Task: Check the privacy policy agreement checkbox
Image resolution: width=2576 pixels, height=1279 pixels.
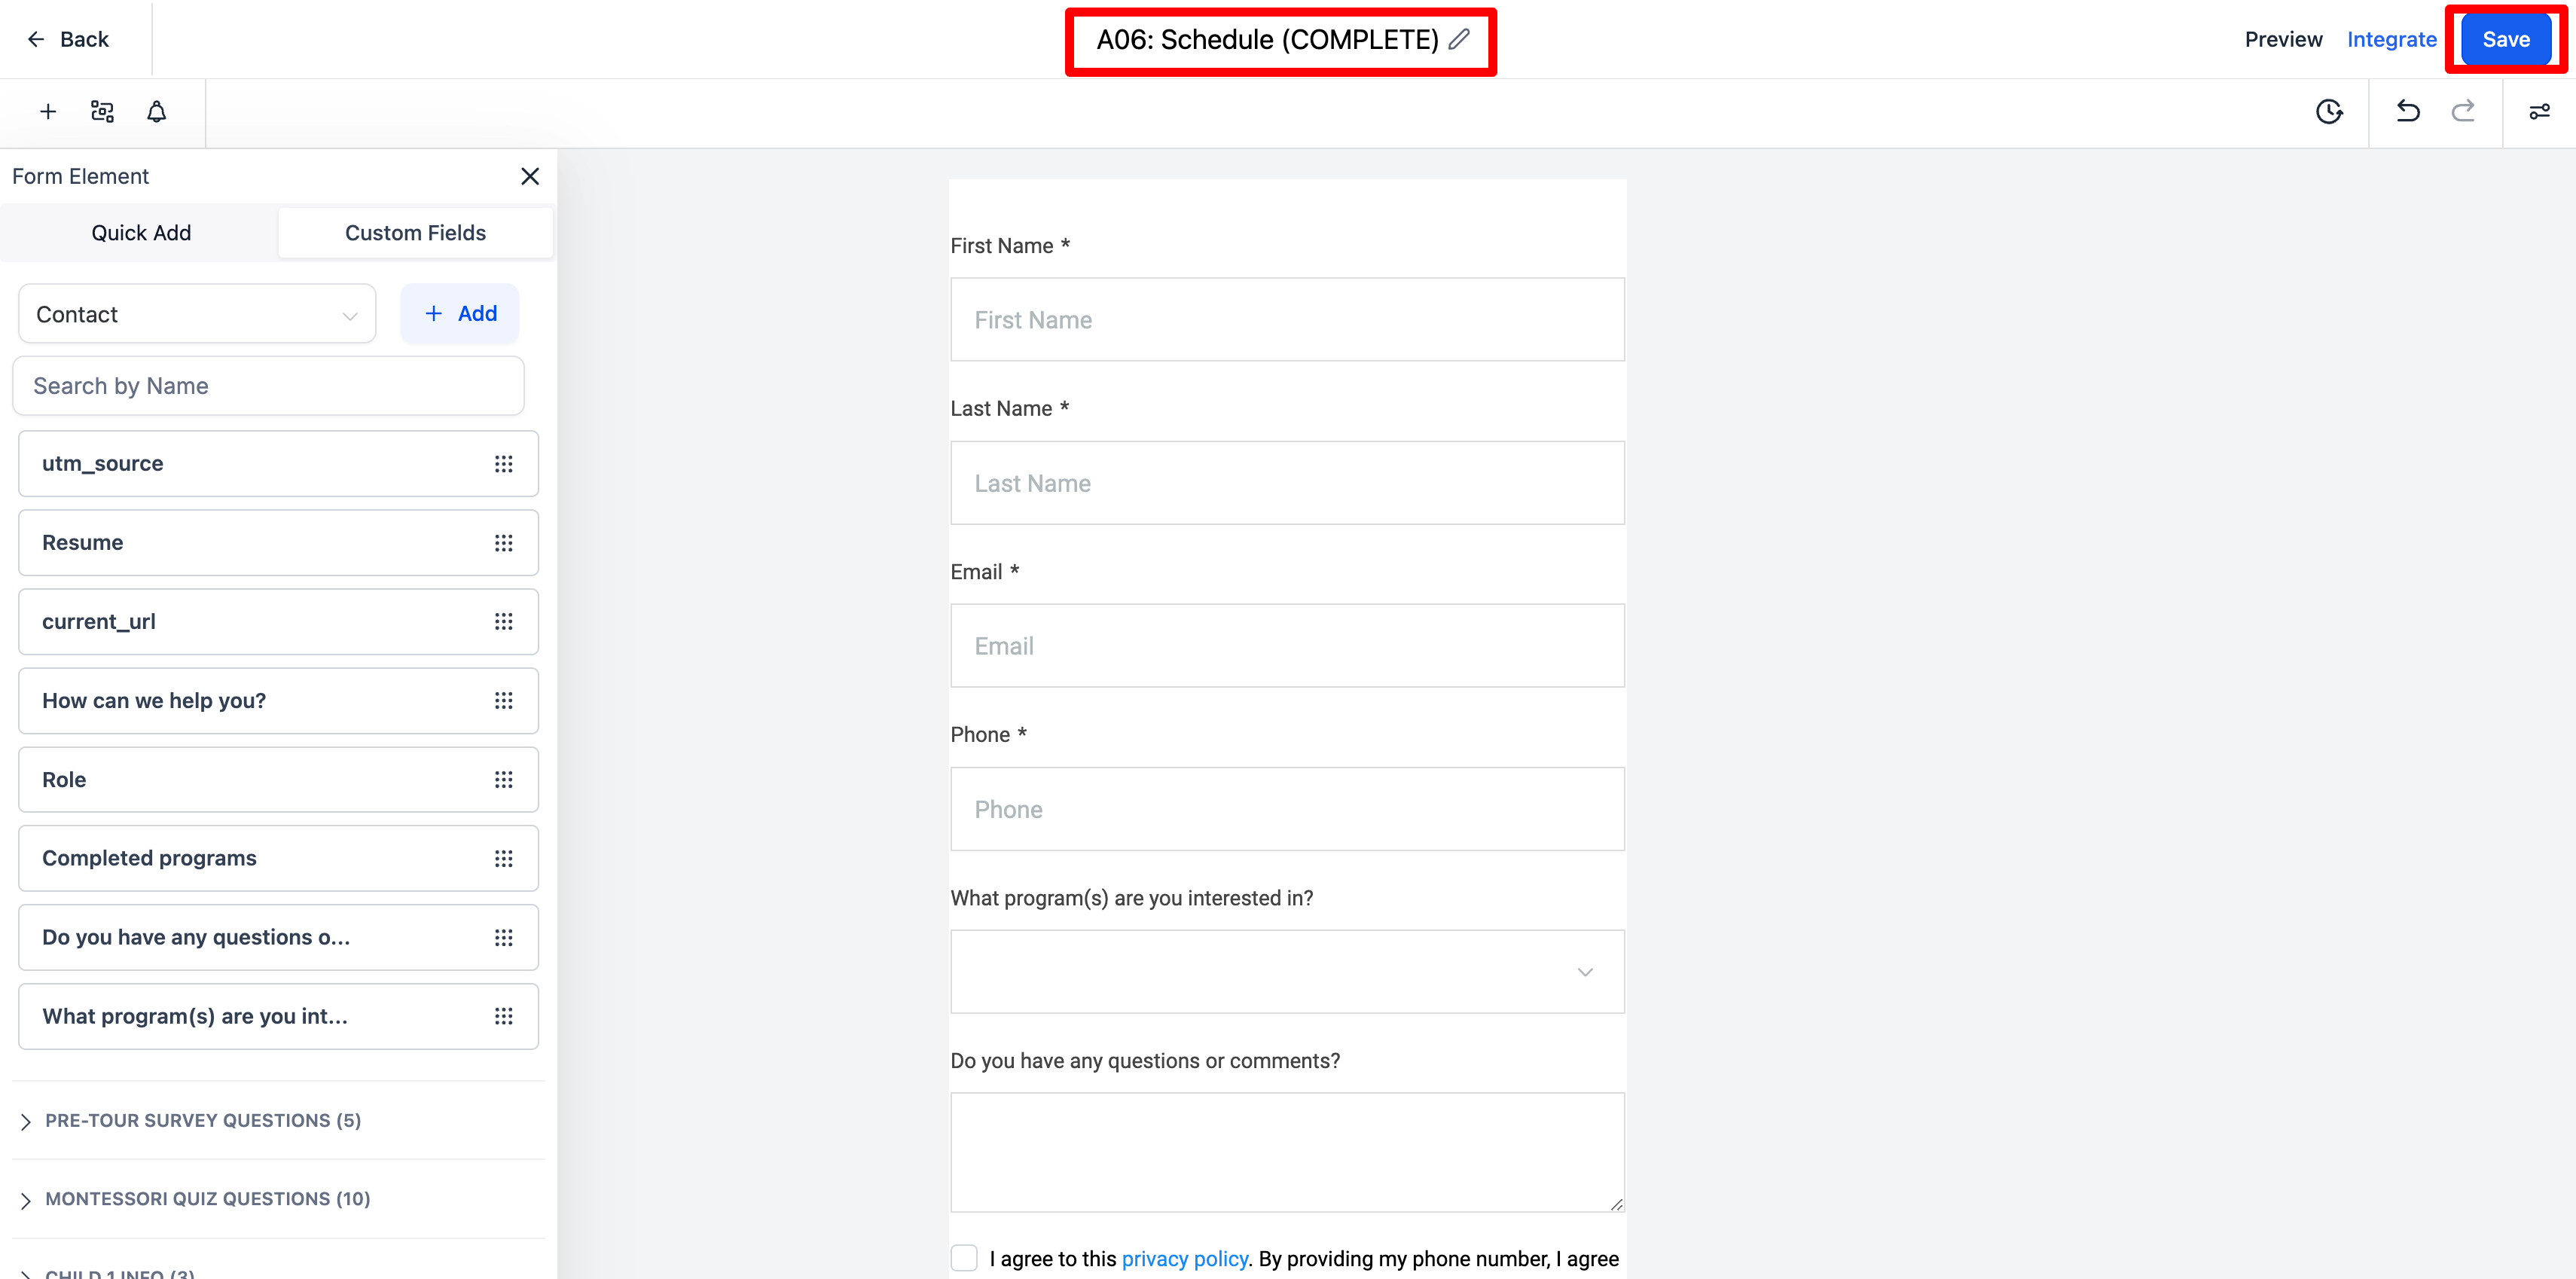Action: pyautogui.click(x=964, y=1257)
